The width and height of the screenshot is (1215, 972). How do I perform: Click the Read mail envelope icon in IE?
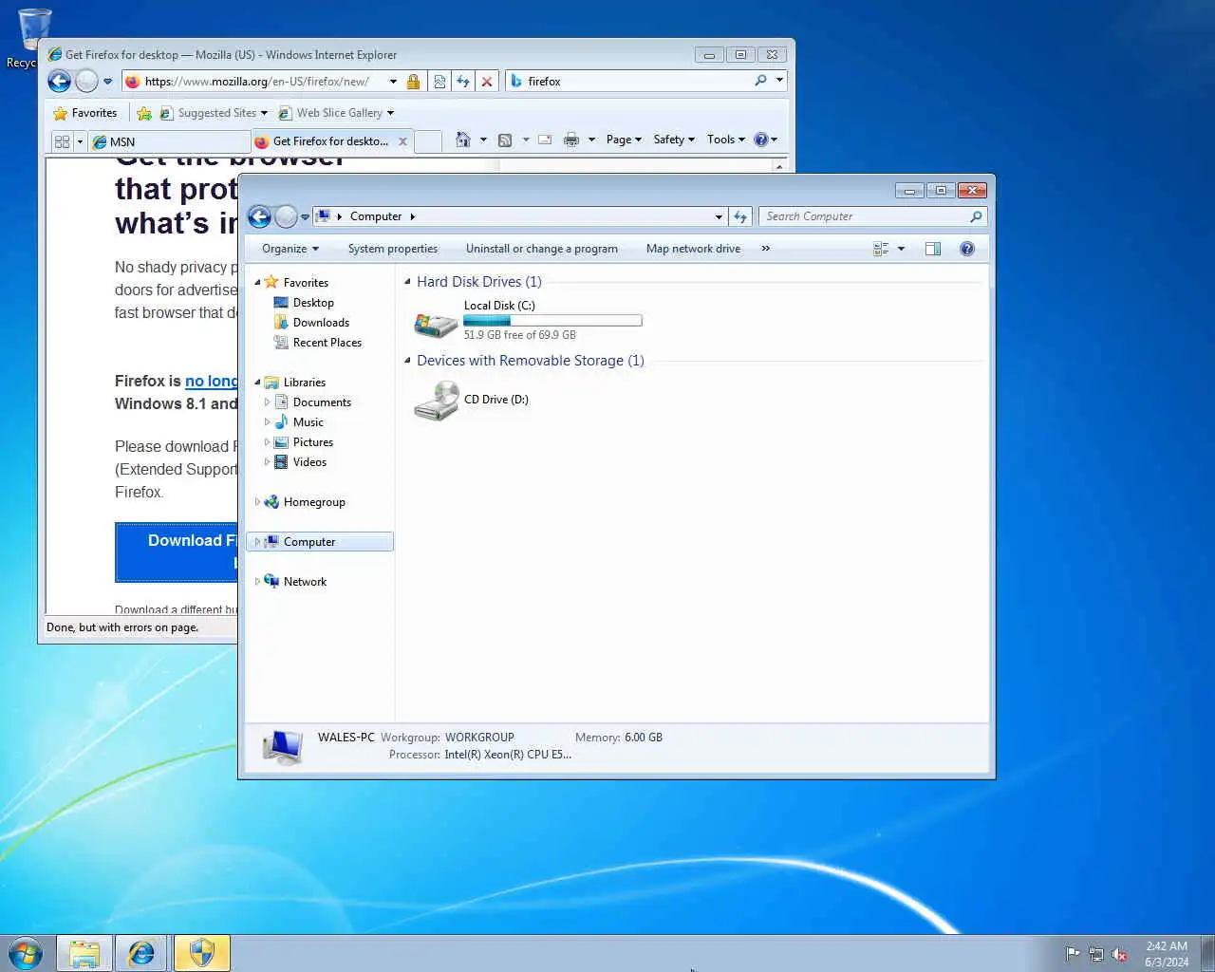pos(545,140)
